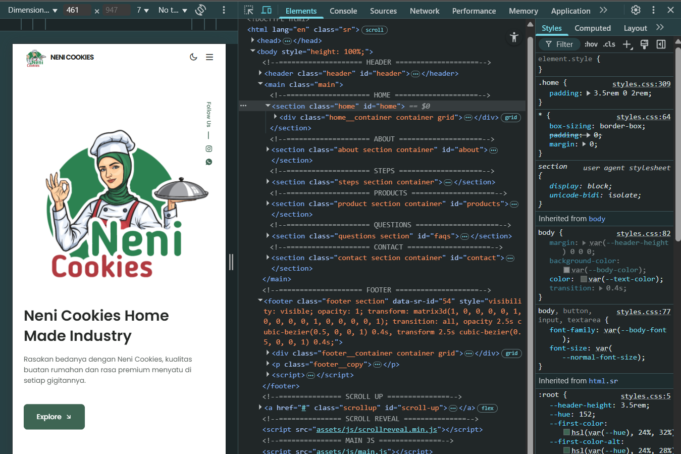
Task: Toggle grid overlay on home__container div
Action: pyautogui.click(x=511, y=117)
